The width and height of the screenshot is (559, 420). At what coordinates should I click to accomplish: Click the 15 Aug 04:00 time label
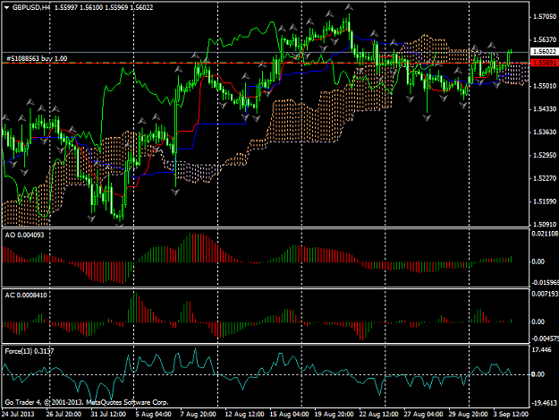(289, 414)
